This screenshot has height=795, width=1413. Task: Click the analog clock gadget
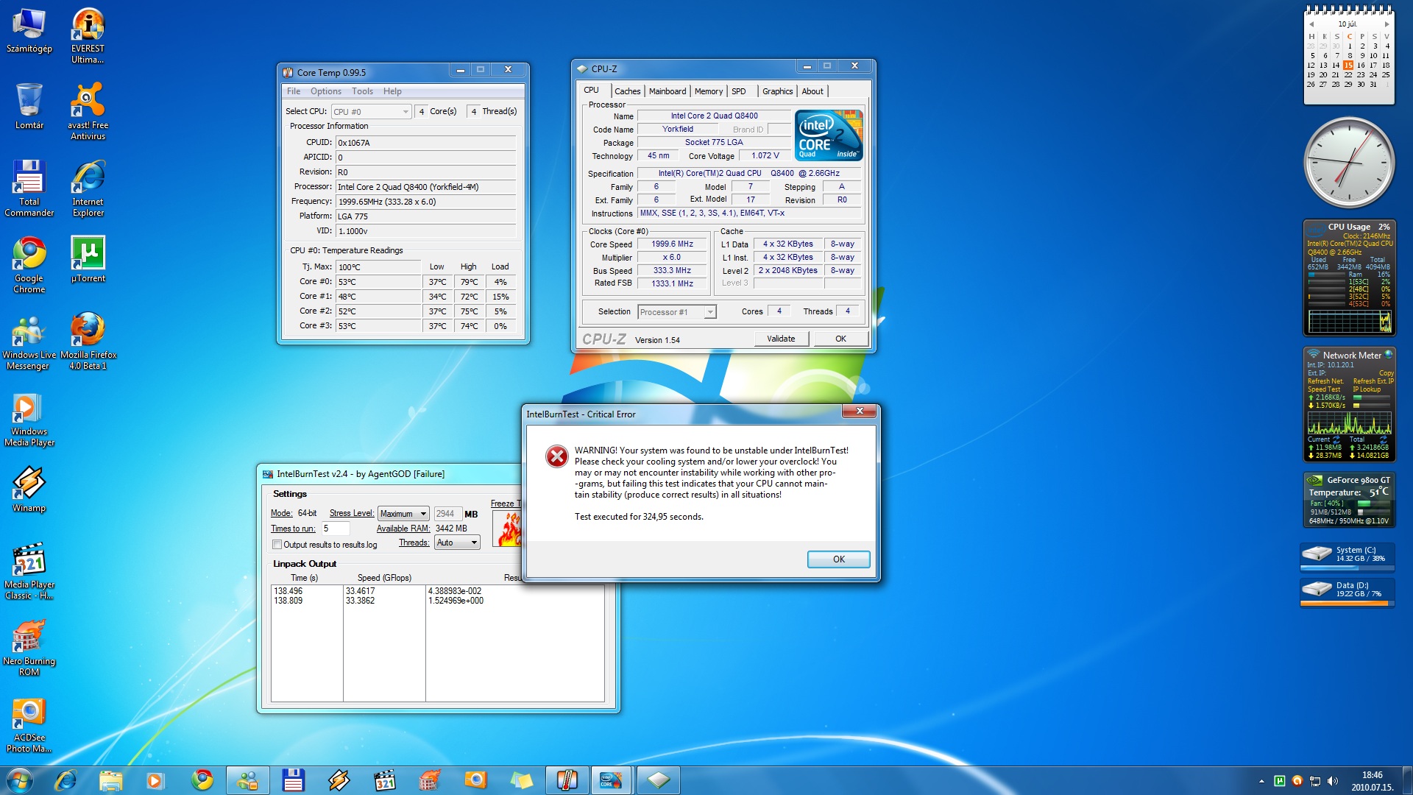tap(1350, 163)
